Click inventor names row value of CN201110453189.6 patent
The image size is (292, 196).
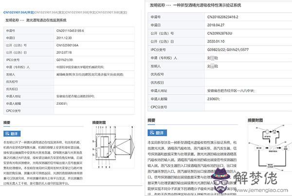(x=90, y=74)
